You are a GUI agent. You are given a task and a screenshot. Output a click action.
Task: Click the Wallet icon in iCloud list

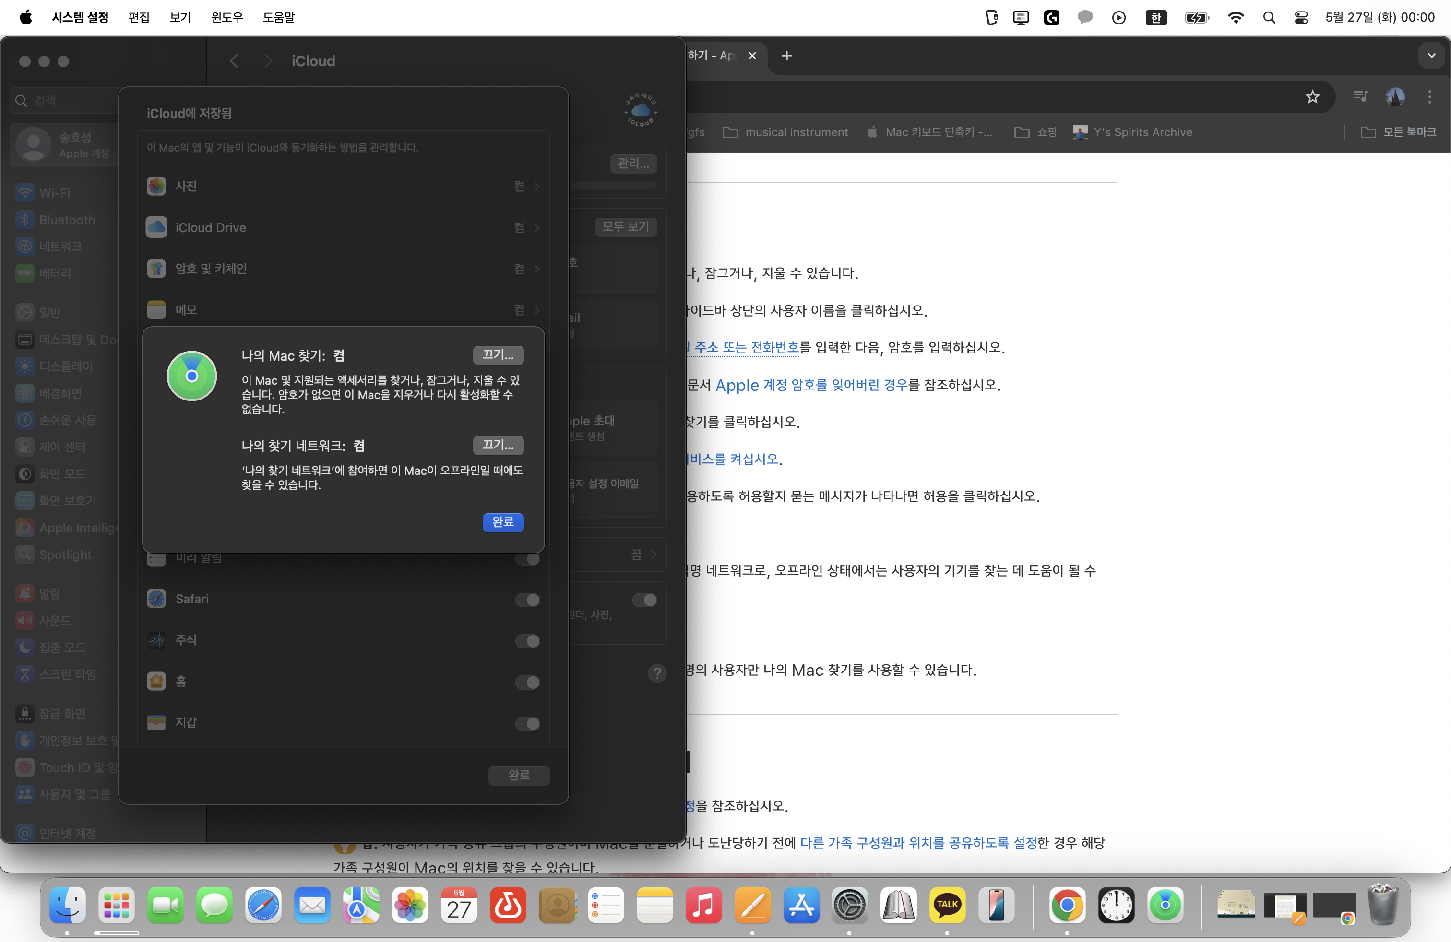click(157, 722)
